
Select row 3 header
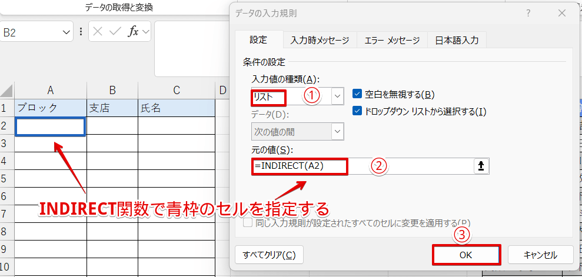[x=7, y=143]
